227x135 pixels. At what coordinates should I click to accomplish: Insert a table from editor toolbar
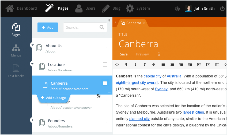pyautogui.click(x=217, y=65)
